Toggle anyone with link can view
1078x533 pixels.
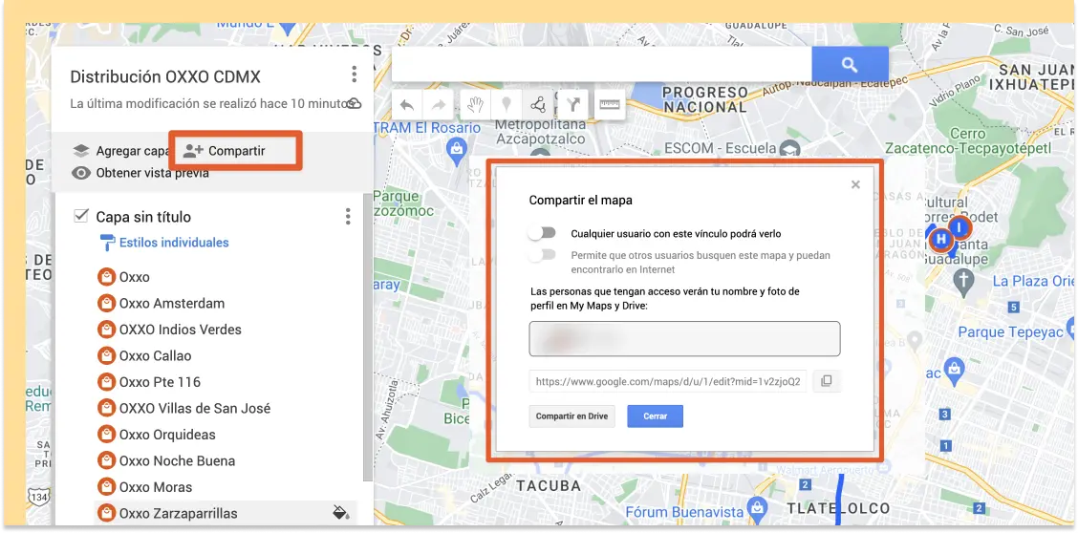[x=542, y=233]
